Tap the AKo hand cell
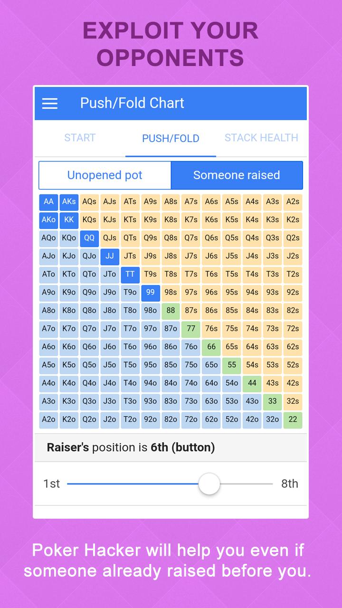Screen dimensions: 342x608 click(48, 220)
